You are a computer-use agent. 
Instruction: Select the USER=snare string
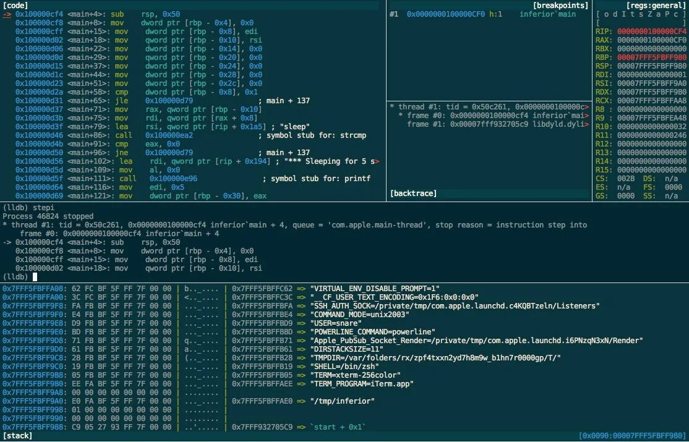tap(336, 323)
